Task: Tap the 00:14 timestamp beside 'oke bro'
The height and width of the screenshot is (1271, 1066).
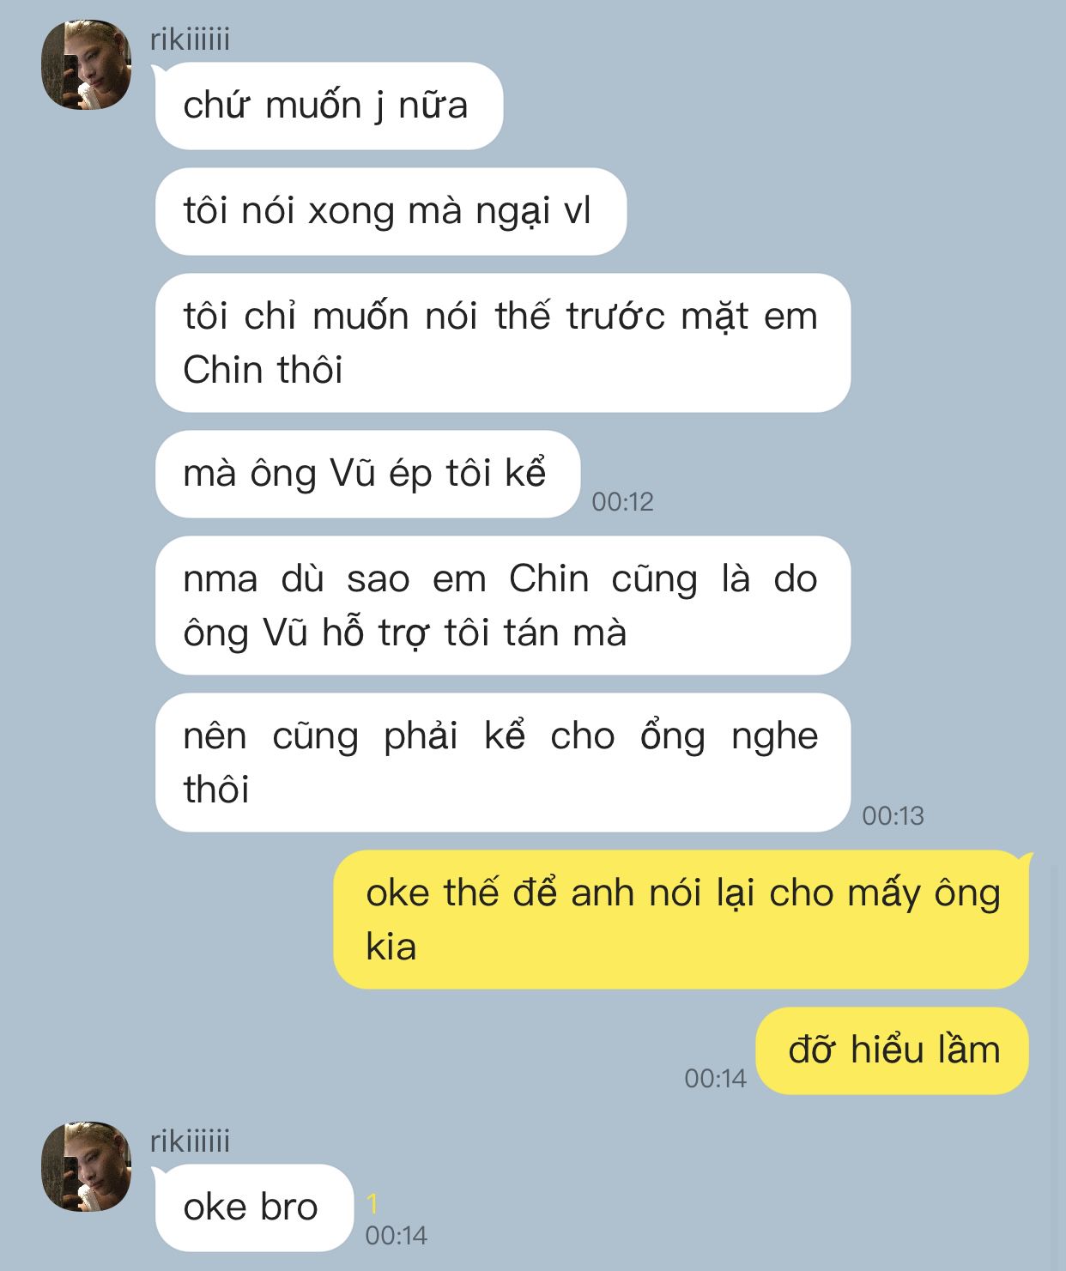Action: click(396, 1235)
